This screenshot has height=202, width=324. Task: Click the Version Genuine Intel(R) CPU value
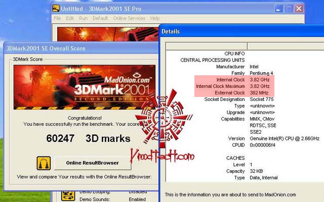(x=285, y=138)
